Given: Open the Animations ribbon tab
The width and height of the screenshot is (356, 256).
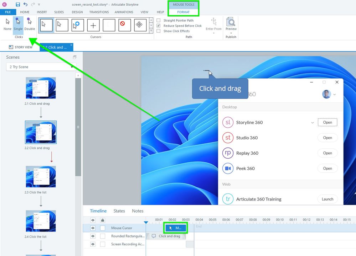Looking at the screenshot, I should 124,12.
